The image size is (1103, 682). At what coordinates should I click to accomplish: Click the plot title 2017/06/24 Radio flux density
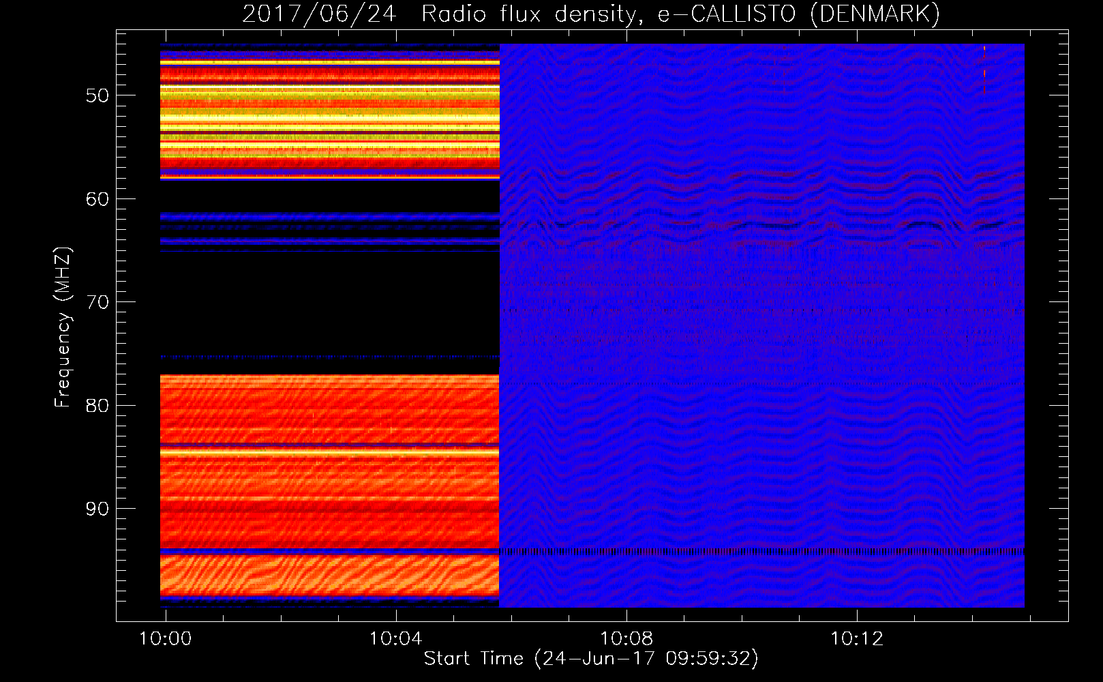coord(591,14)
